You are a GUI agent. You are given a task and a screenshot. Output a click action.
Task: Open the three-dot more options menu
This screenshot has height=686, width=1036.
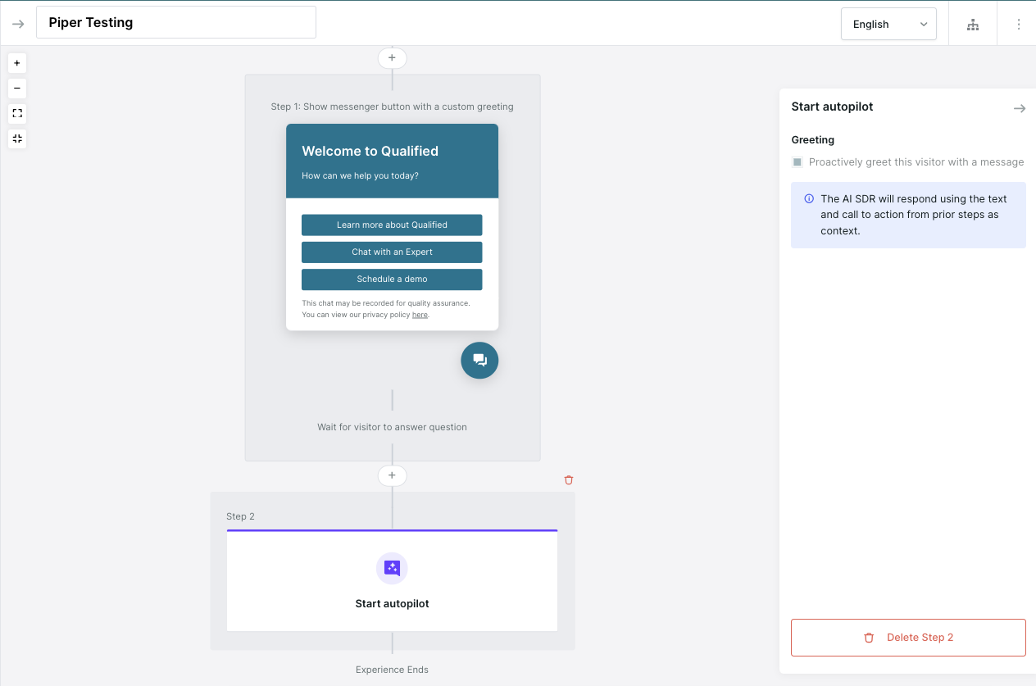1019,25
